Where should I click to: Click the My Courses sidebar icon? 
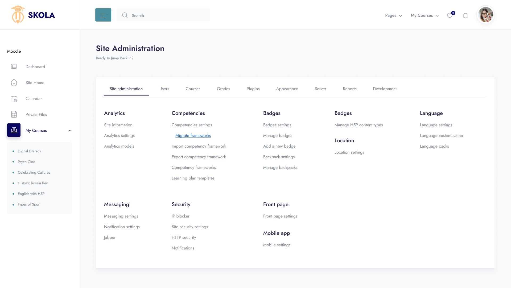coord(14,130)
